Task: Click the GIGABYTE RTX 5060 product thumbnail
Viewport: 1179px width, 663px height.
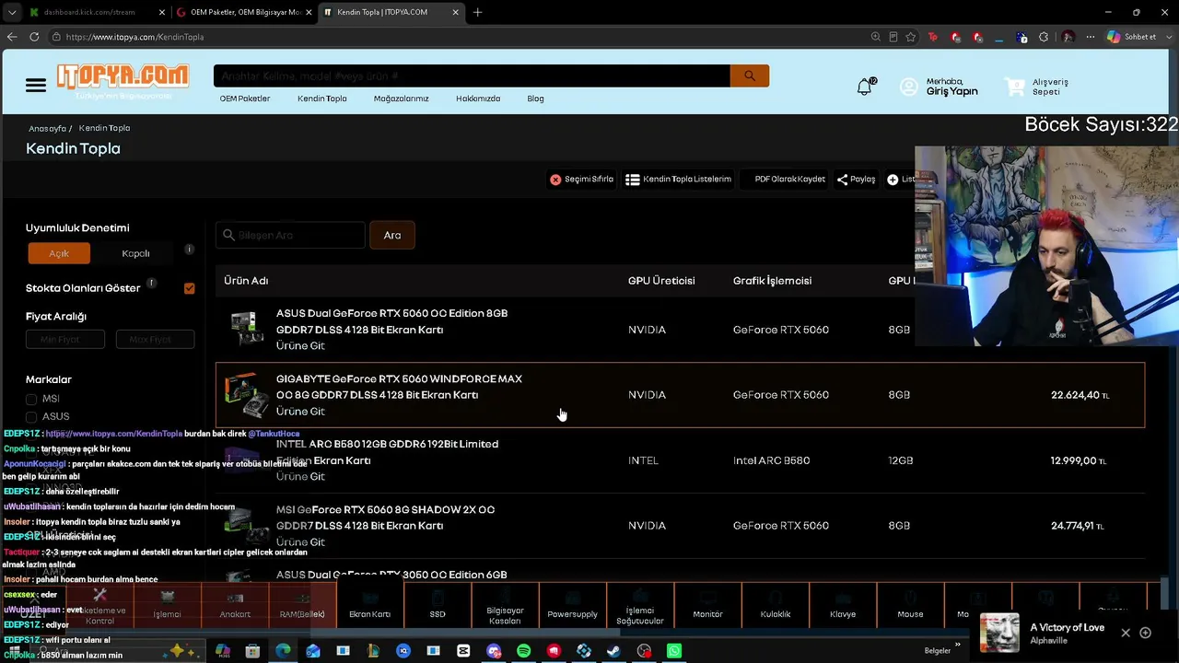Action: (247, 394)
